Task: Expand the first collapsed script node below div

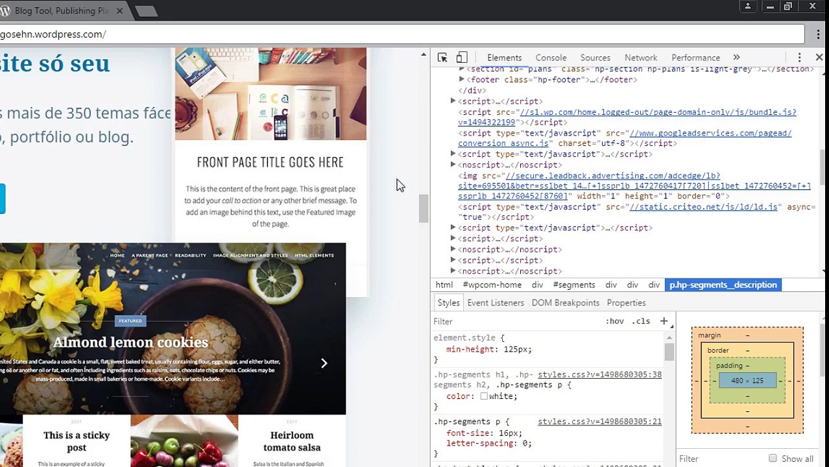Action: coord(453,101)
